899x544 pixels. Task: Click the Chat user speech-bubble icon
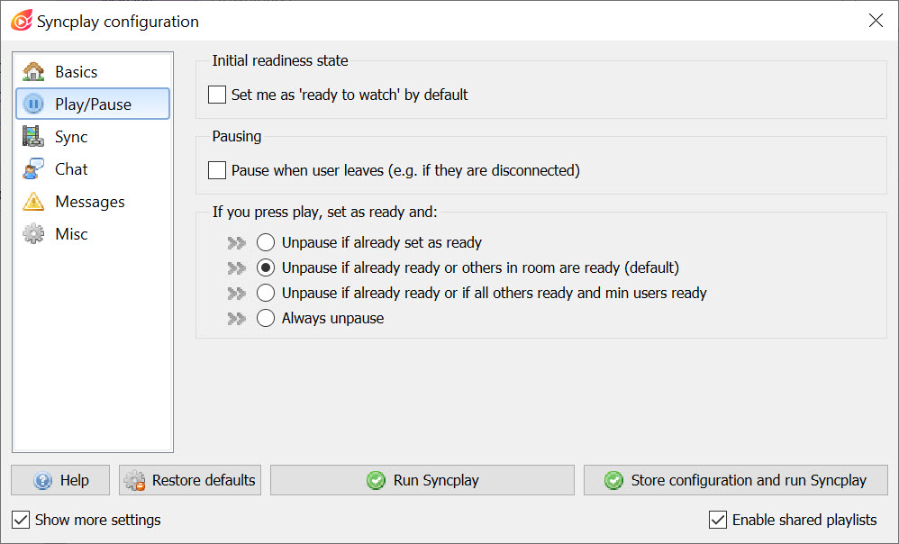(x=33, y=169)
